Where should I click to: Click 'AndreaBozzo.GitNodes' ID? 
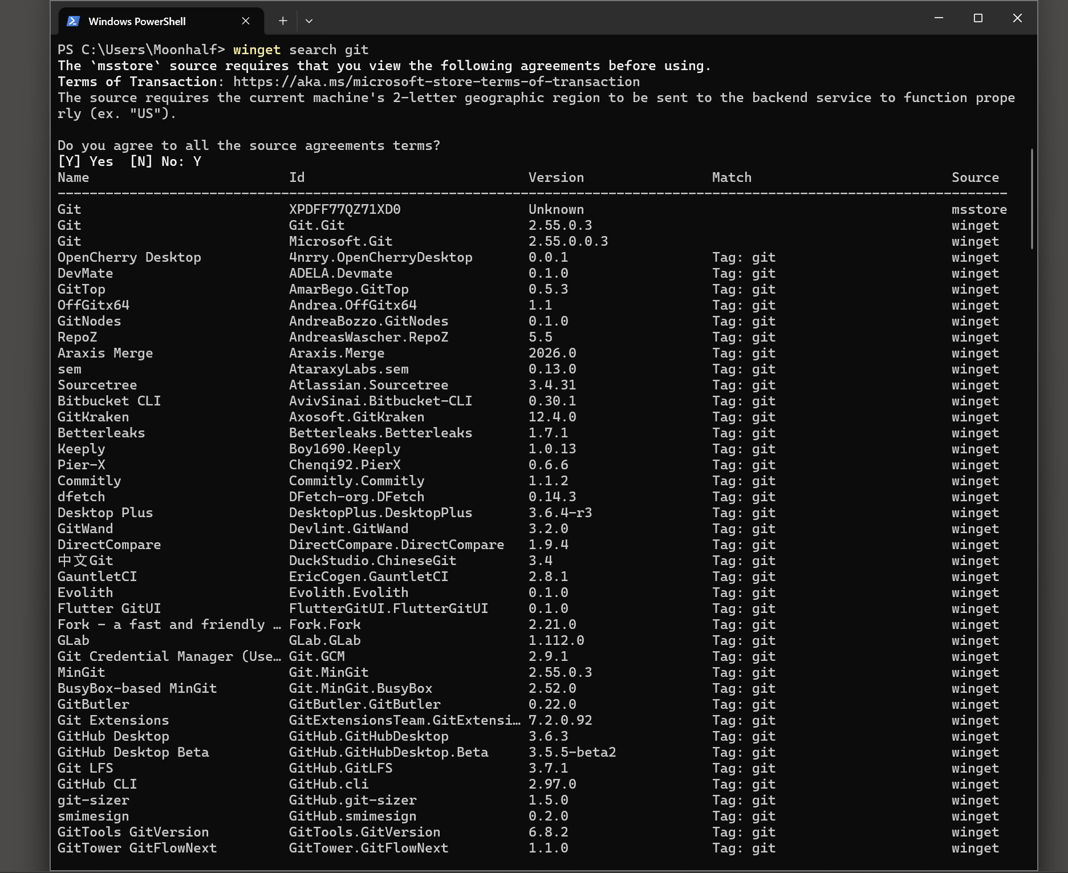(368, 321)
